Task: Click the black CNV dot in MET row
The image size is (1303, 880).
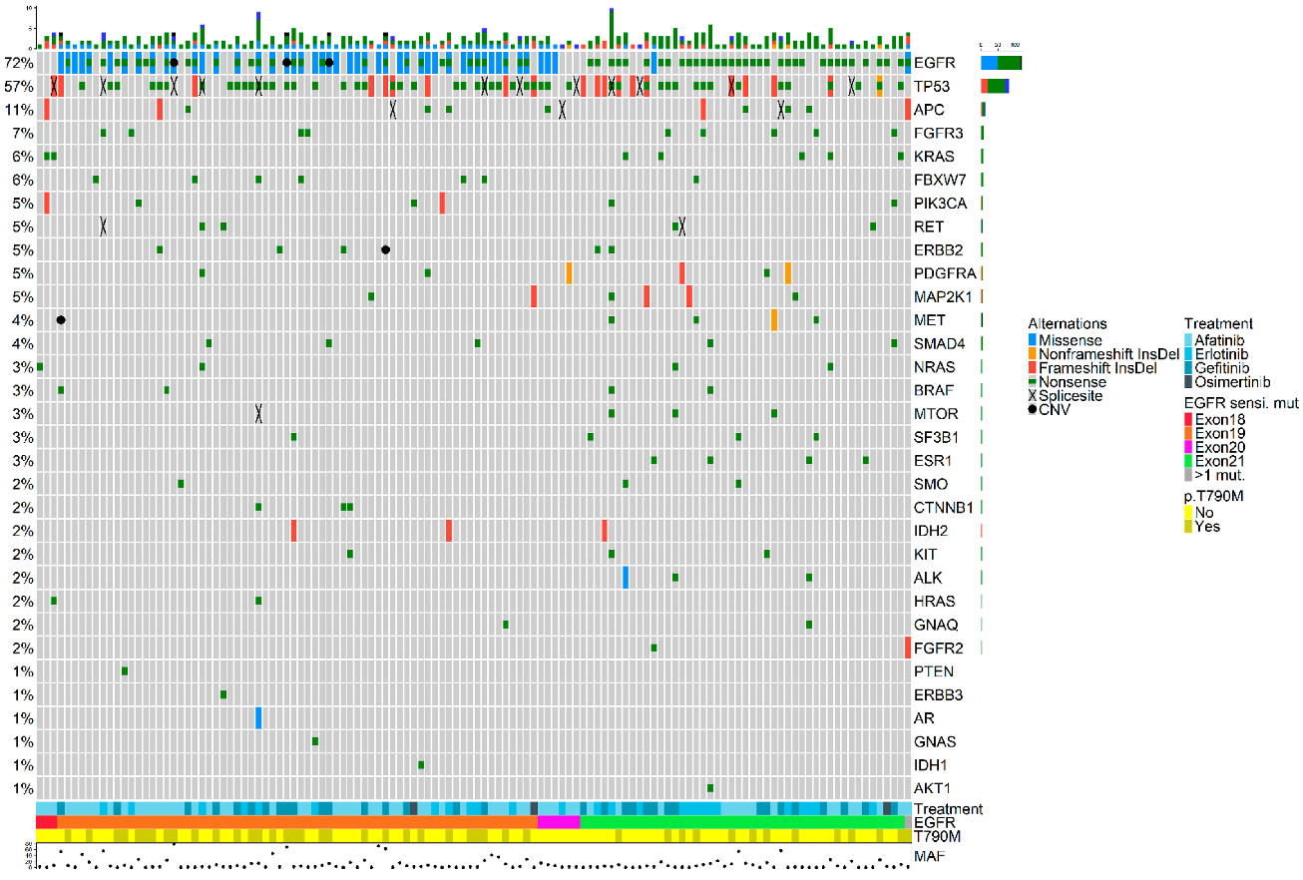Action: click(61, 320)
